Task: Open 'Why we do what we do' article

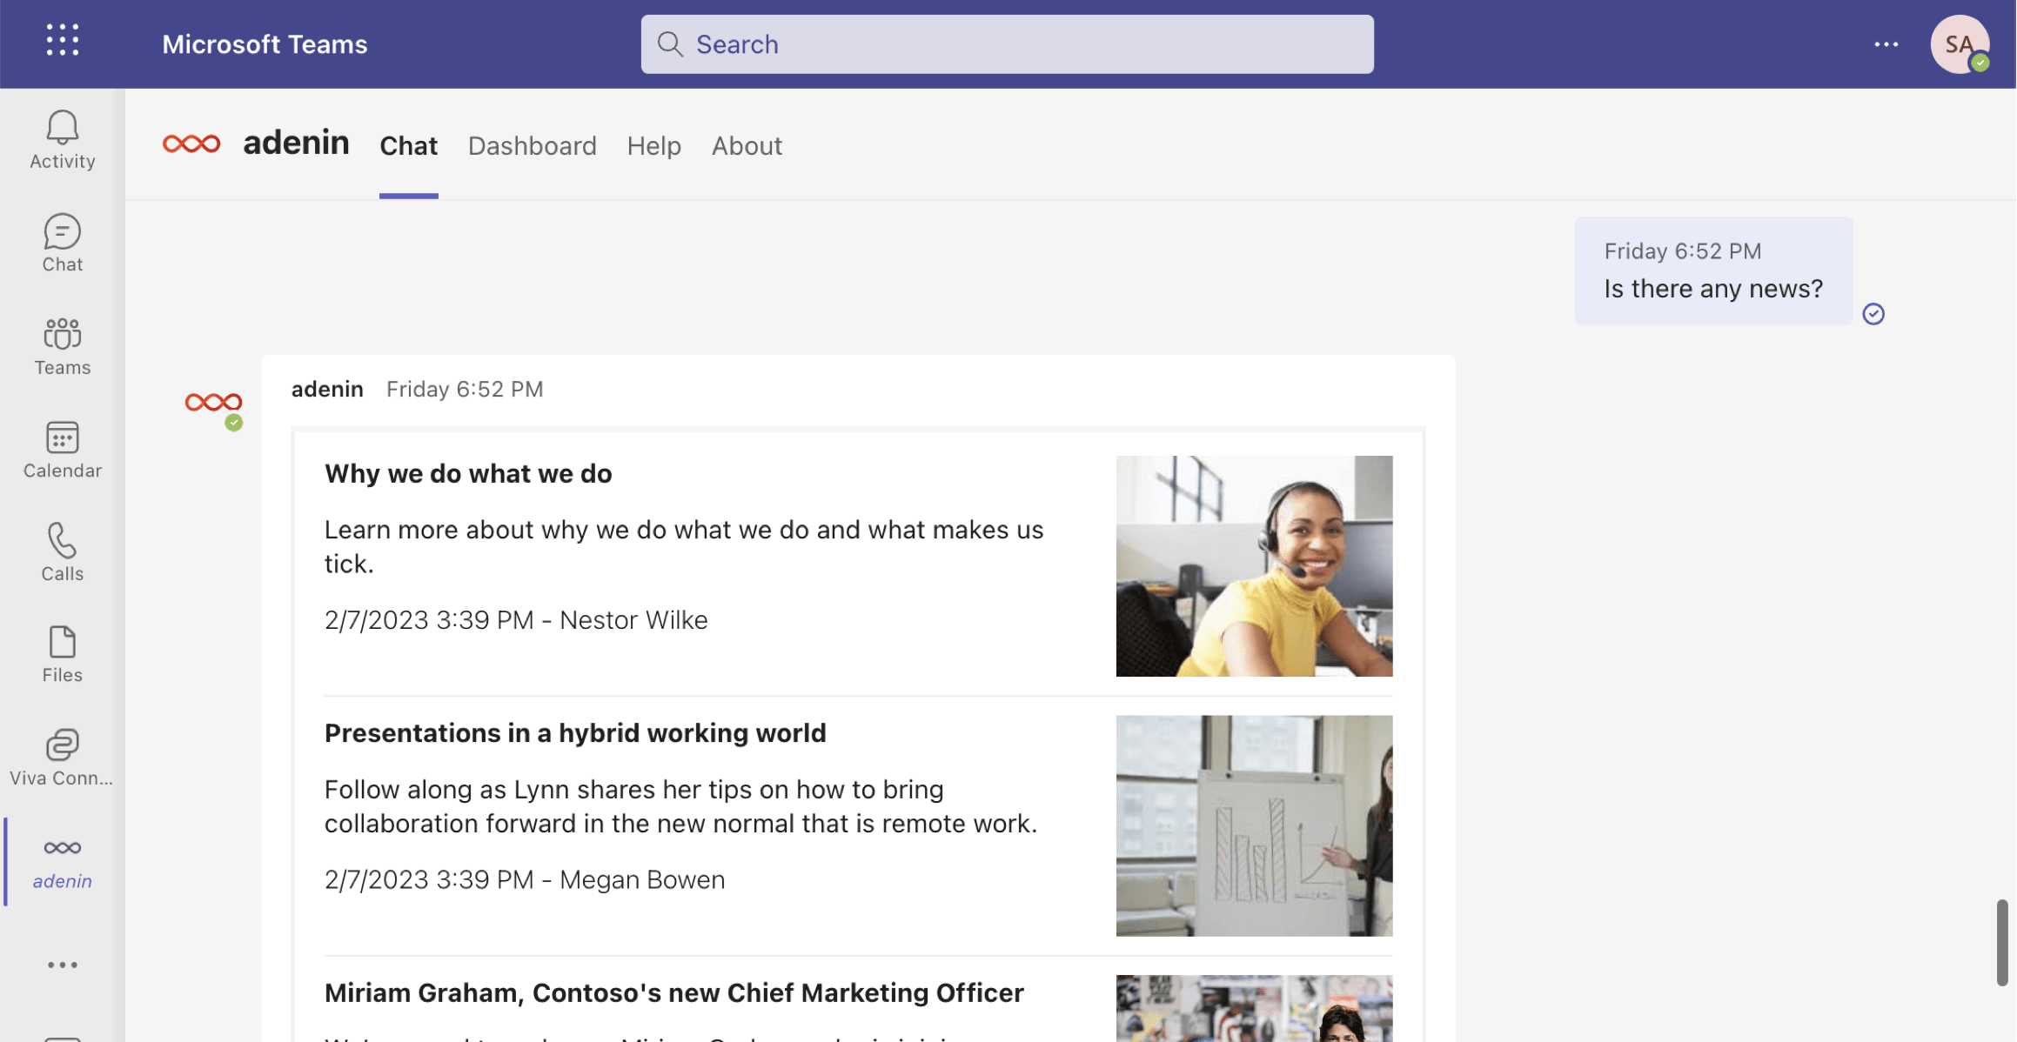Action: coord(468,474)
